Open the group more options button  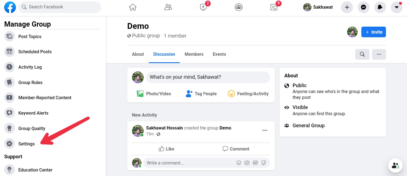[x=379, y=54]
